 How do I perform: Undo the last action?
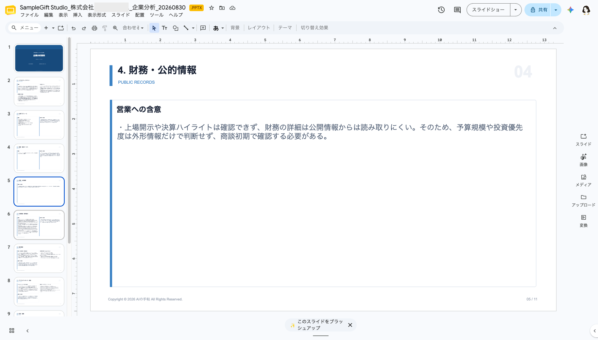(x=74, y=28)
